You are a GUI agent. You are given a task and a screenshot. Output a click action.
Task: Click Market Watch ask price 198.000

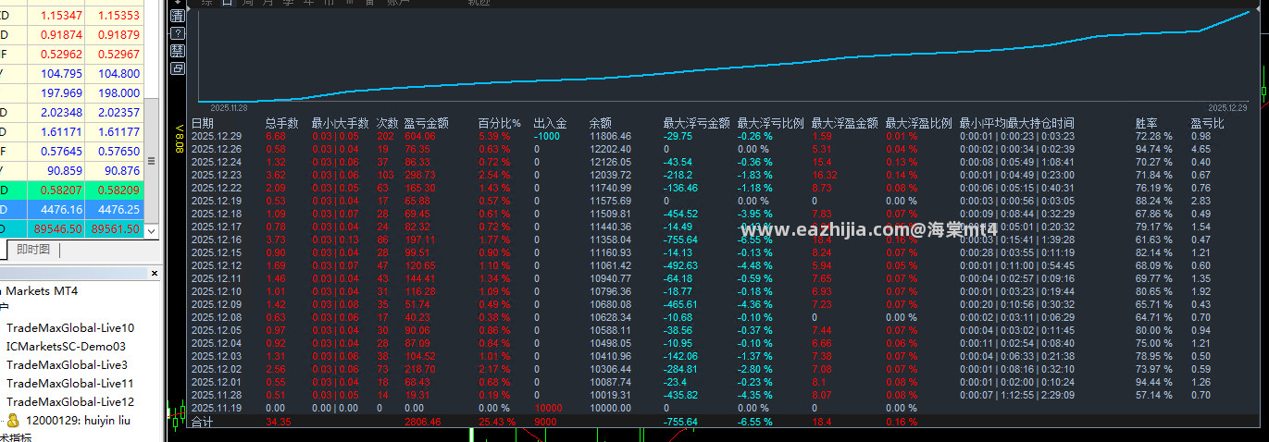point(118,93)
